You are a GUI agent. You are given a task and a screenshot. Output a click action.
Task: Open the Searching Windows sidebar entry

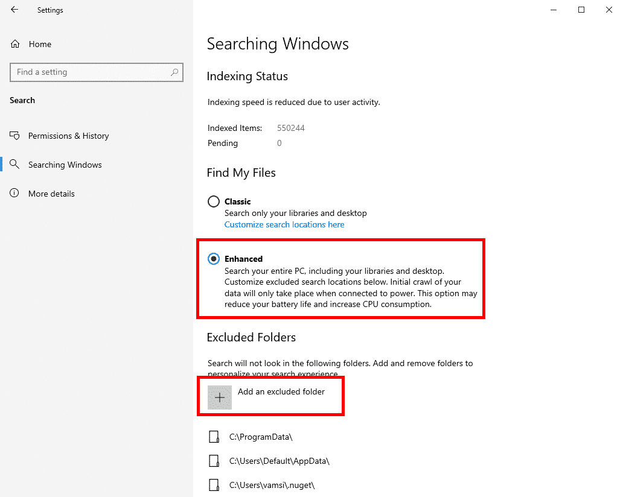64,165
